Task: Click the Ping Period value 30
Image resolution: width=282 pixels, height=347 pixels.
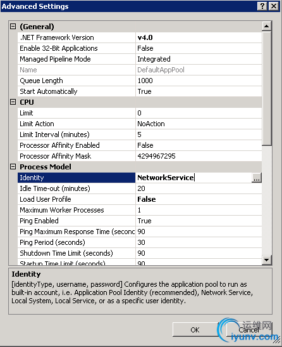Action: pyautogui.click(x=141, y=242)
